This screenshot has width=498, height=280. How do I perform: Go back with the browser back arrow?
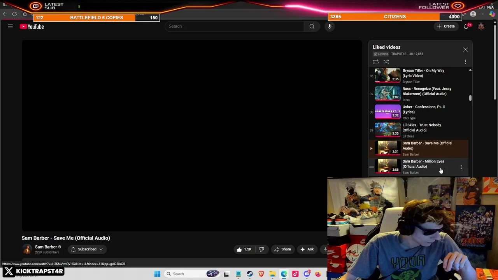click(5, 14)
